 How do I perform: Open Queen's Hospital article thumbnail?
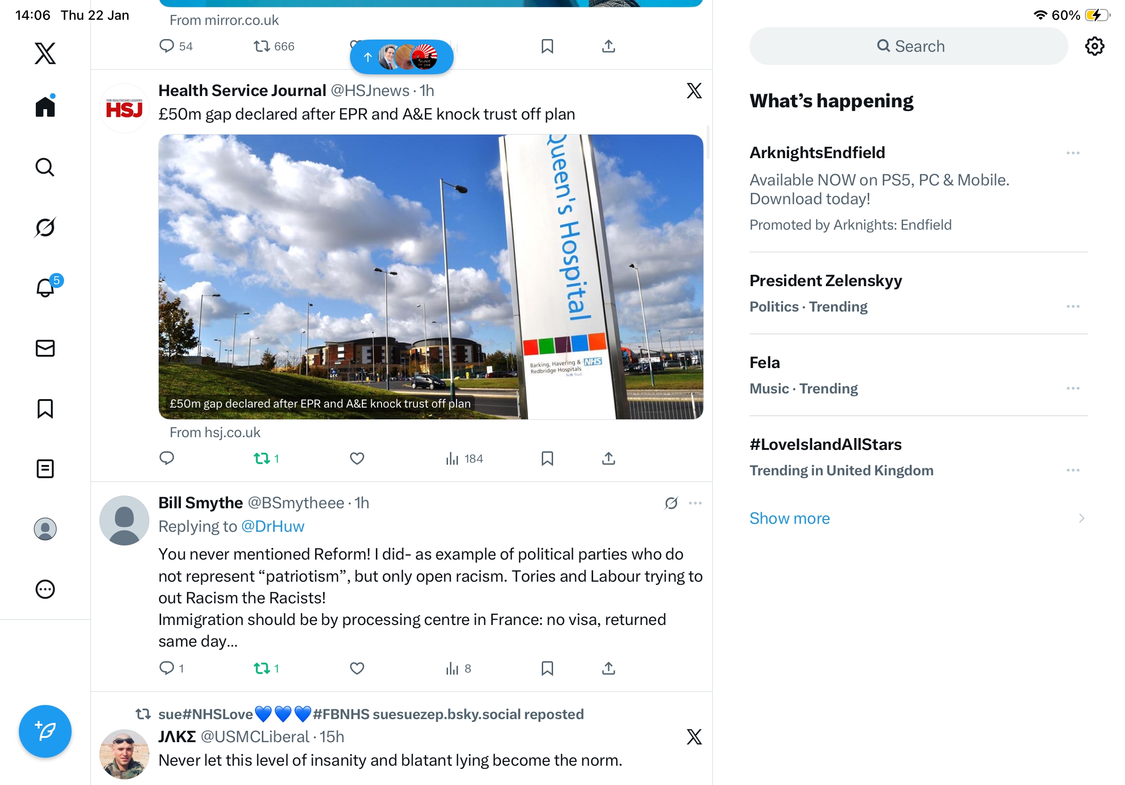(x=431, y=277)
